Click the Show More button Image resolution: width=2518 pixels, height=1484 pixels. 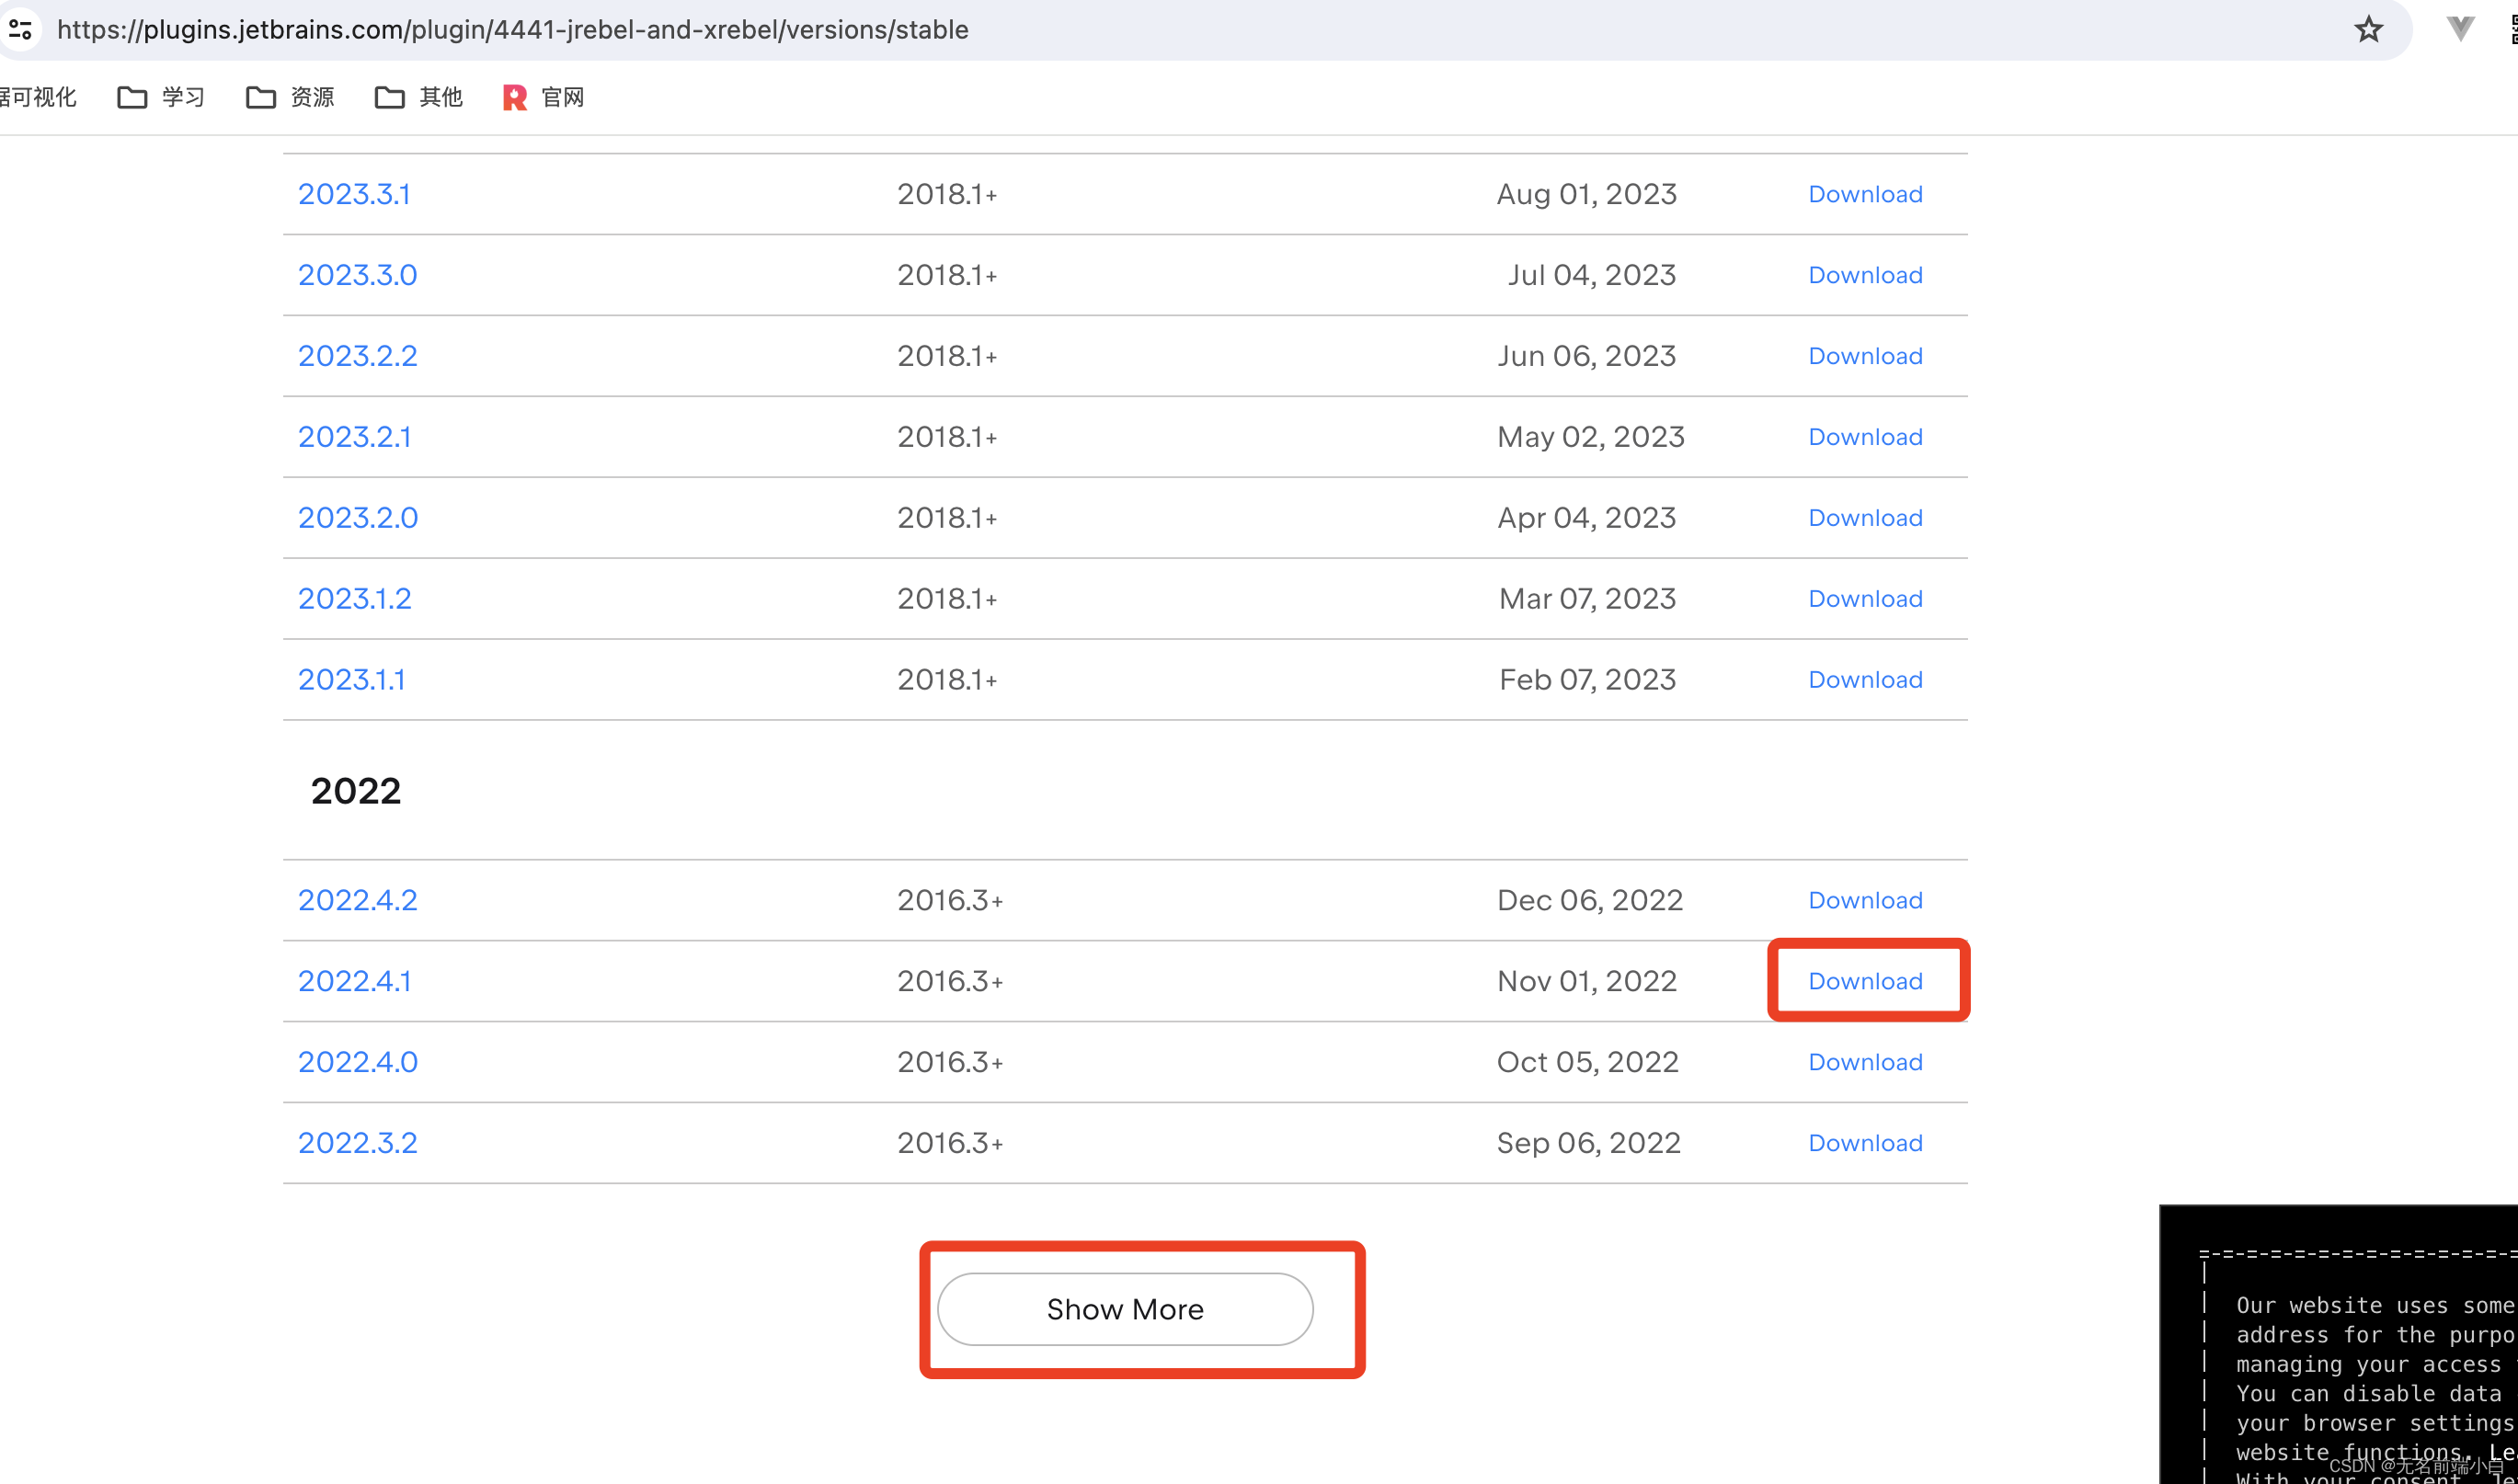[1124, 1309]
